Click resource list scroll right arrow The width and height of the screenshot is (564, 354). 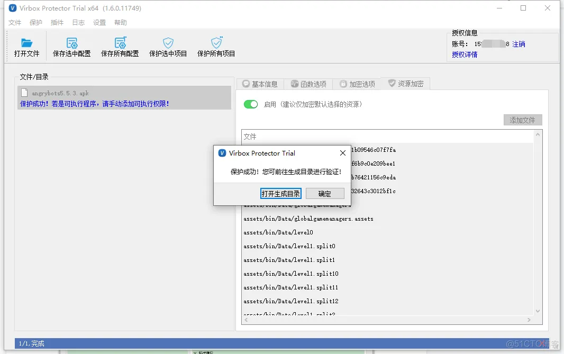pos(529,320)
